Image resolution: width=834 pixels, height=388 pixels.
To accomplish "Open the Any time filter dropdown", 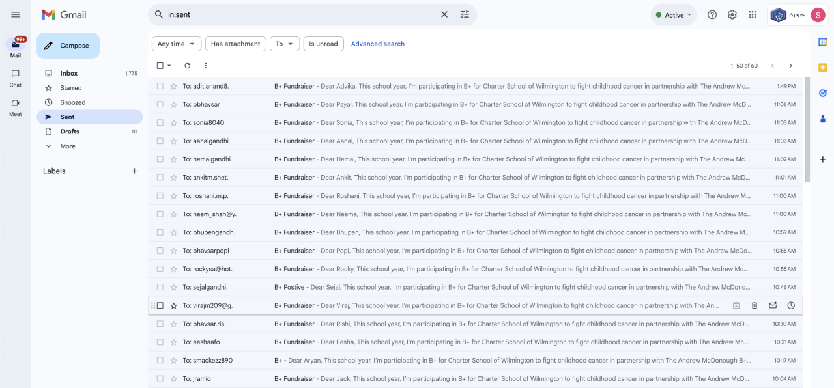I will (177, 44).
